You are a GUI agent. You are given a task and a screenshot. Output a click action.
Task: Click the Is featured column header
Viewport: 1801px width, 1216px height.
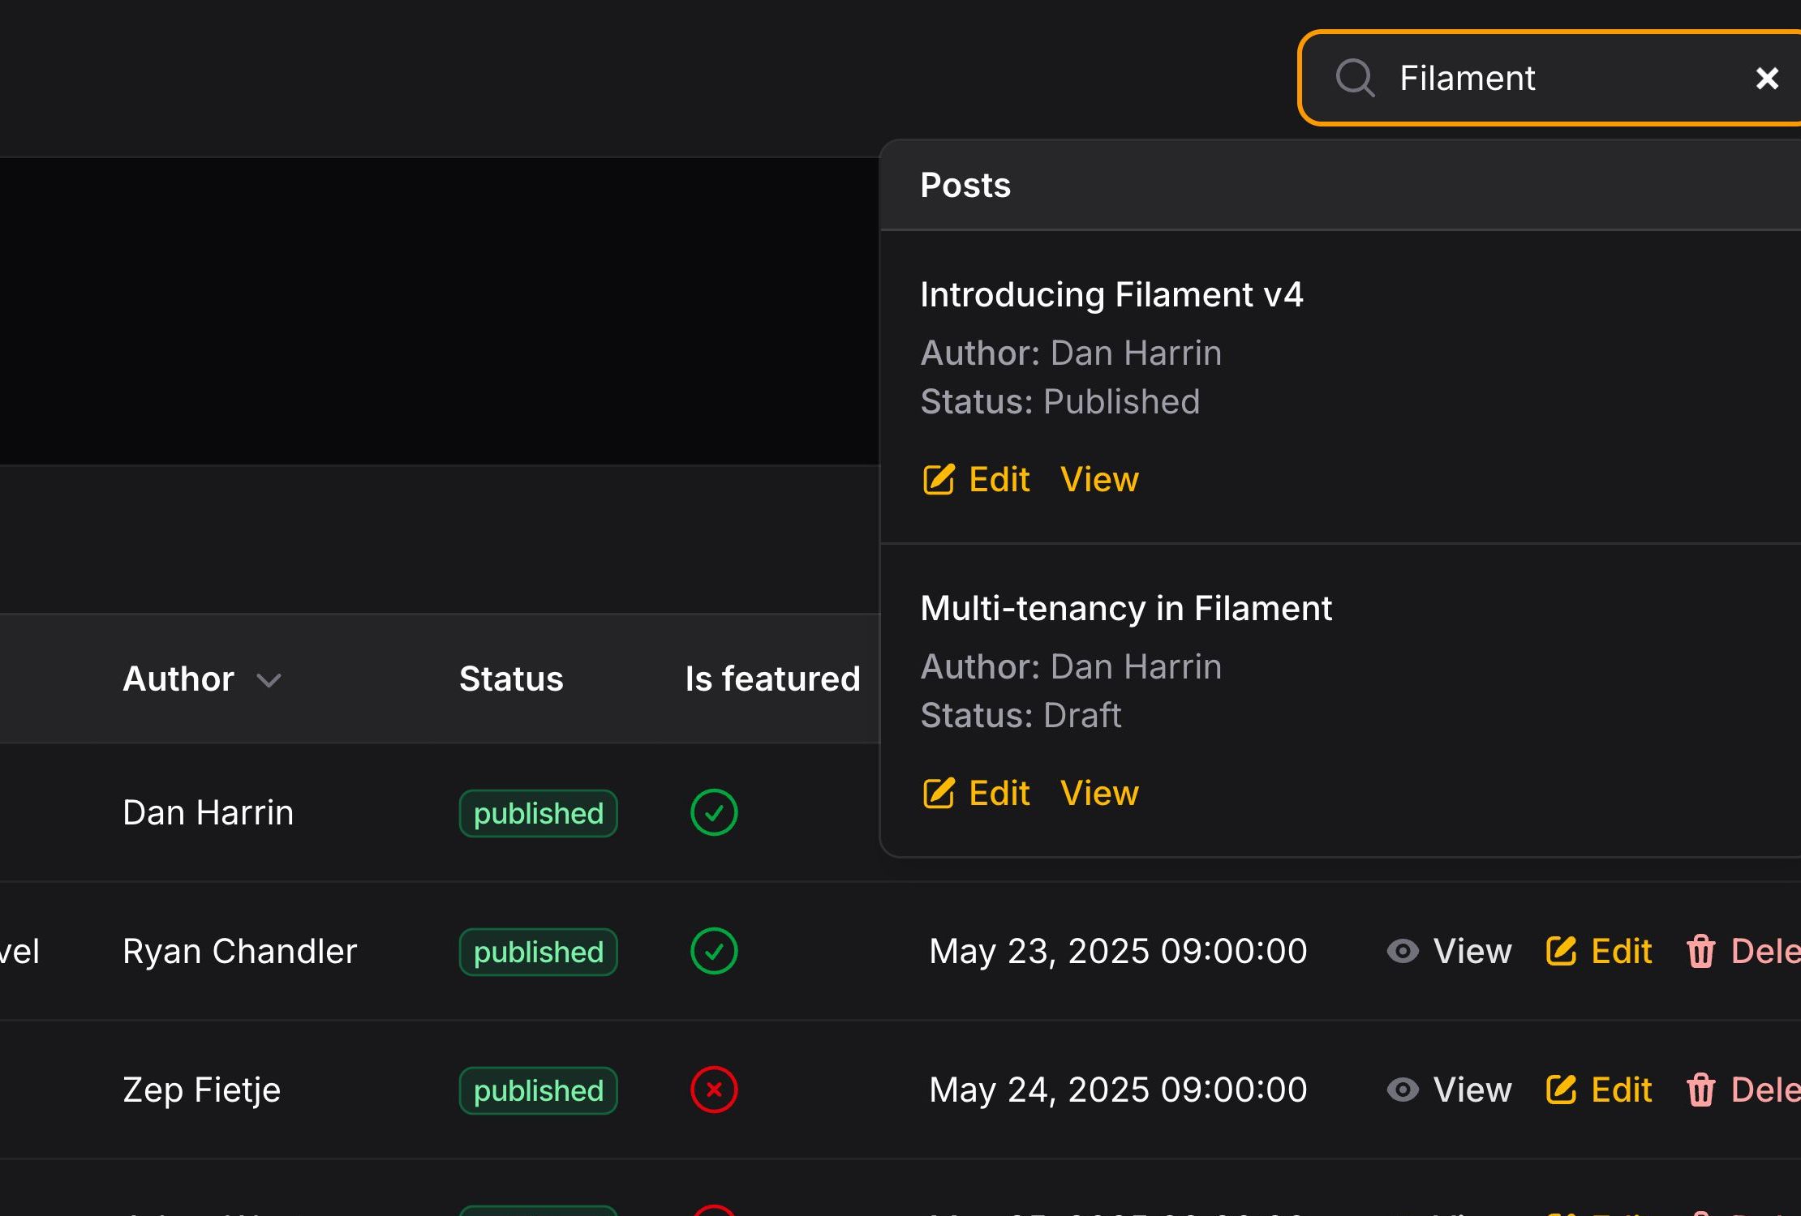pyautogui.click(x=772, y=679)
